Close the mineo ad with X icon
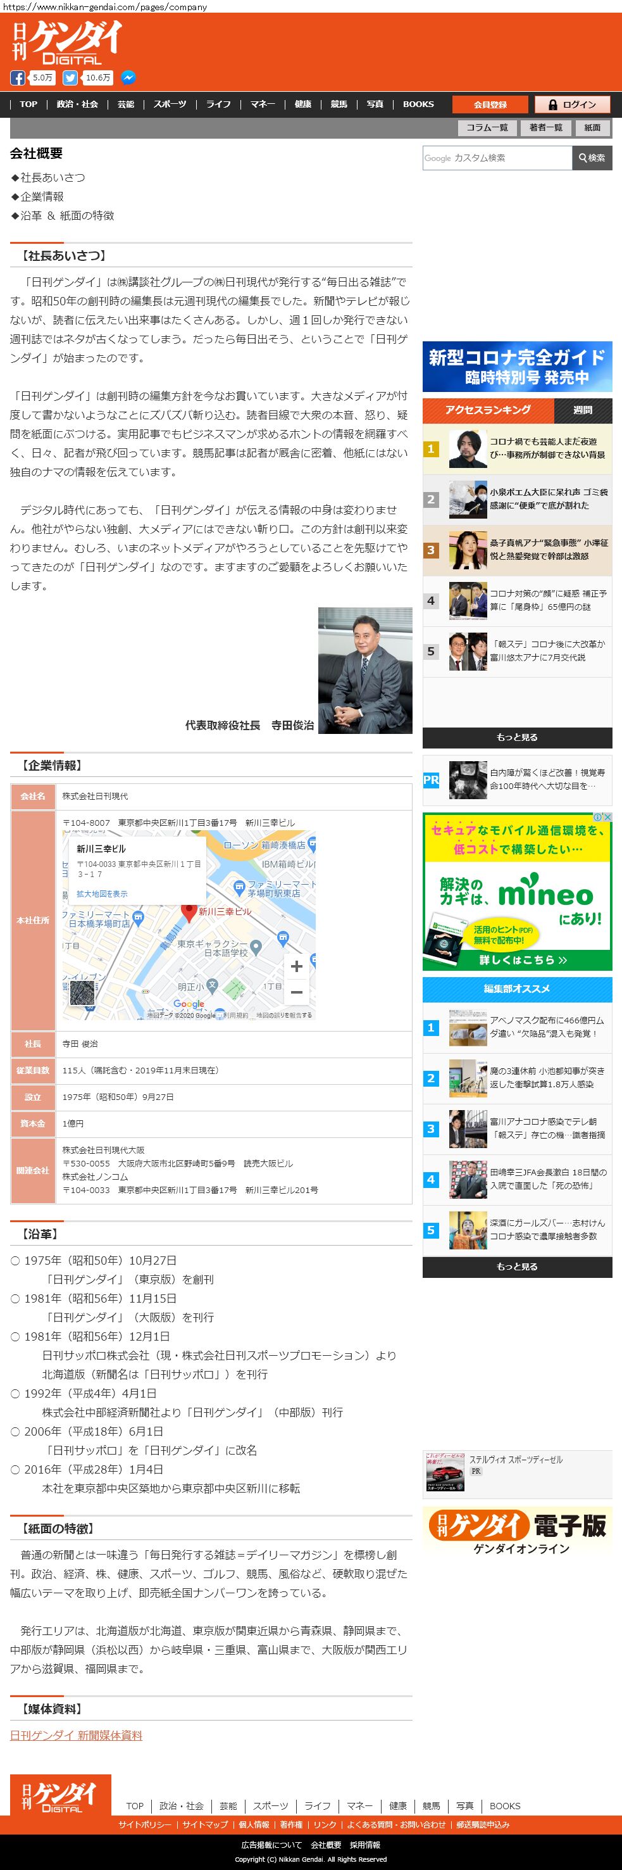 [607, 818]
